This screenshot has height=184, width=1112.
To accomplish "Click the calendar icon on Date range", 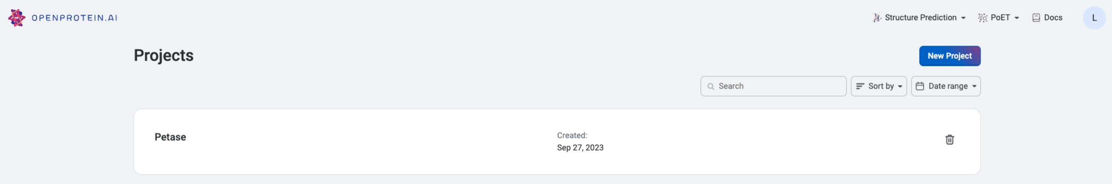I will click(x=920, y=86).
